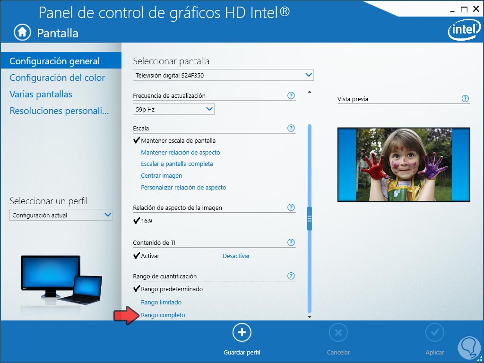This screenshot has height=363, width=484.
Task: Open help for Vista previa
Action: (465, 99)
